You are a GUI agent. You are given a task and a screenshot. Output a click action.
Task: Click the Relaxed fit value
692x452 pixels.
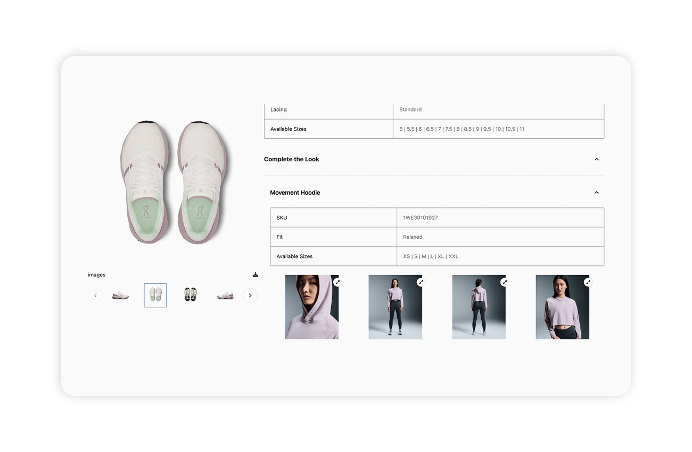[413, 237]
